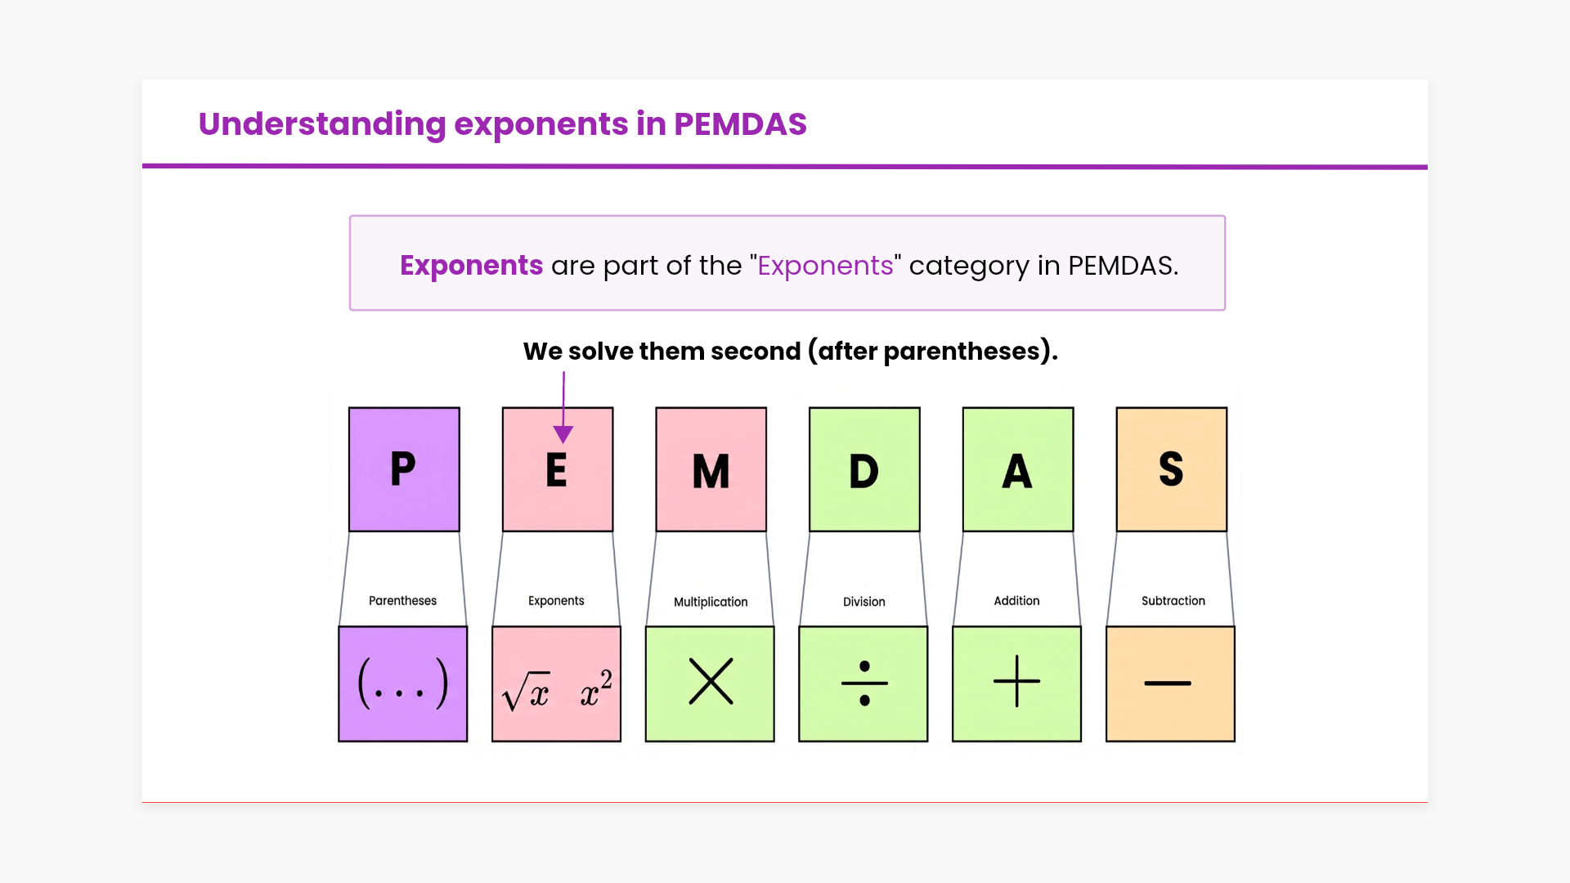Screen dimensions: 1570x883
Task: Click the "Subtraction" label text
Action: click(x=1173, y=601)
